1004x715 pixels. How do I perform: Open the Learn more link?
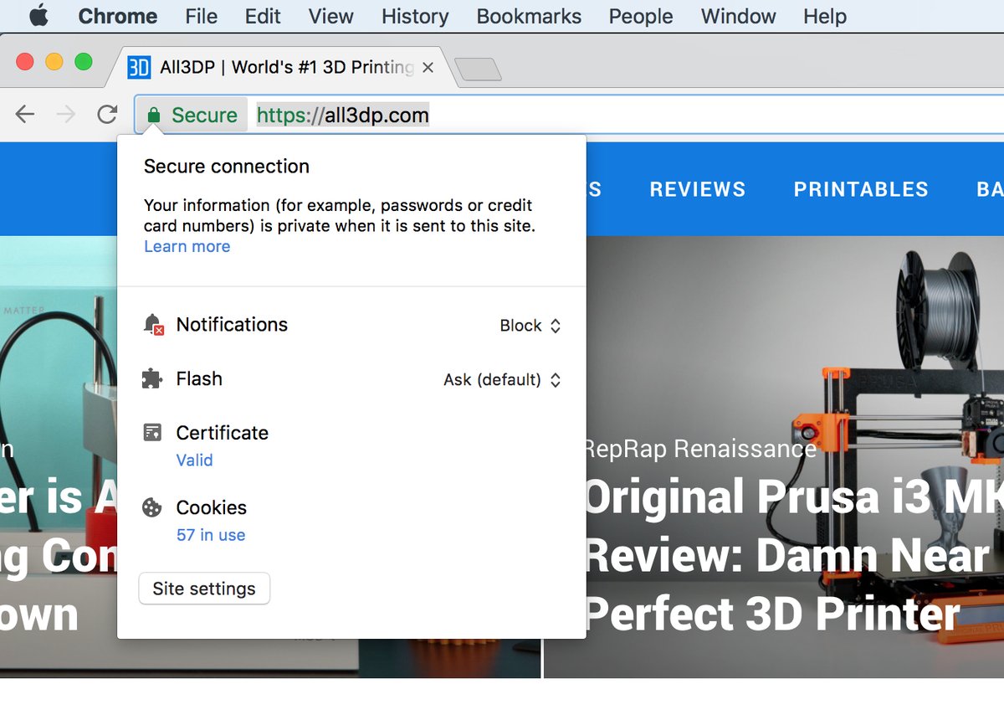(187, 246)
